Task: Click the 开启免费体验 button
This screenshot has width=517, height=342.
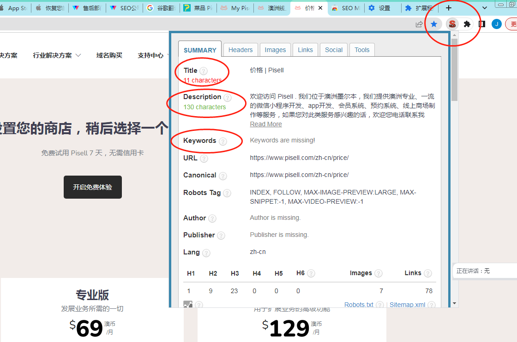Action: 93,187
